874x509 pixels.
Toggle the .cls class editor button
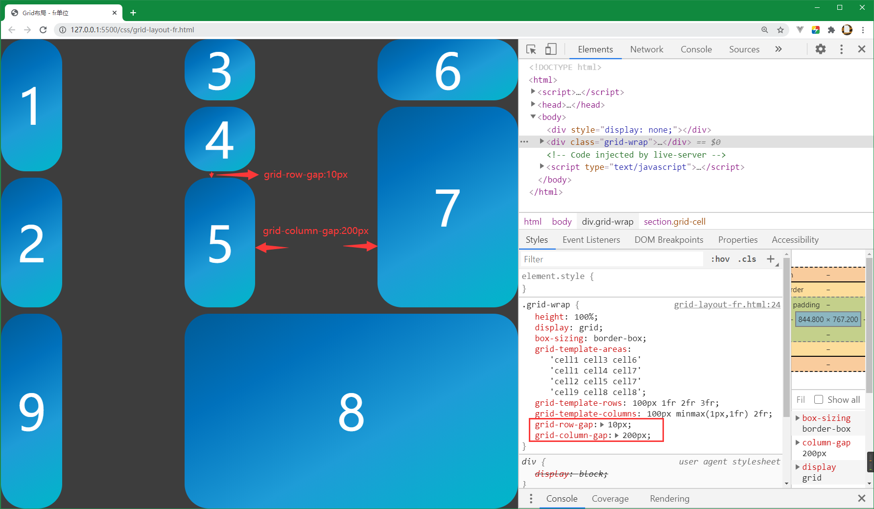point(747,259)
